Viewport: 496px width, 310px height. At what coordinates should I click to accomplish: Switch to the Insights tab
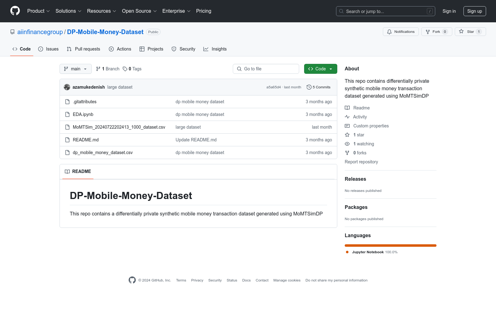[215, 49]
